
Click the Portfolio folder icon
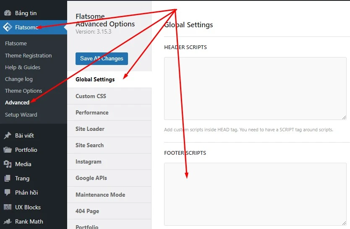tap(8, 150)
